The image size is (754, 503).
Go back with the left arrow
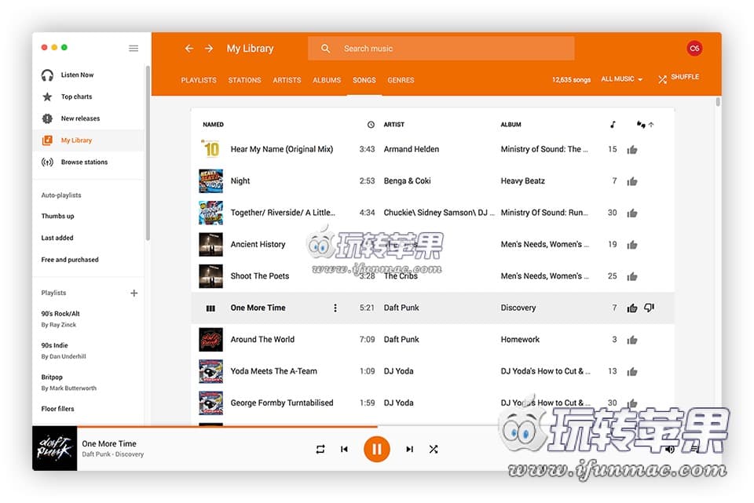click(x=189, y=49)
